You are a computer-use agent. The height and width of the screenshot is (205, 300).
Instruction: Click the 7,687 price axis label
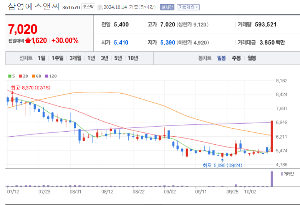pos(282,108)
